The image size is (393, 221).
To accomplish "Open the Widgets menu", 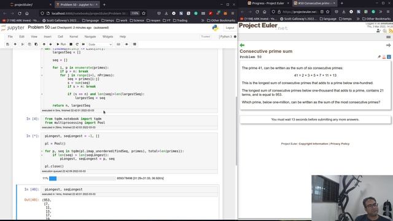I will coord(108,37).
